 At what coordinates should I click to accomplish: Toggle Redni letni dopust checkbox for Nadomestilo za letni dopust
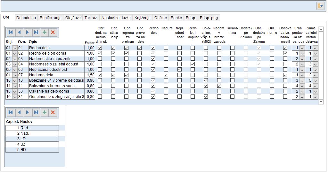point(193,64)
